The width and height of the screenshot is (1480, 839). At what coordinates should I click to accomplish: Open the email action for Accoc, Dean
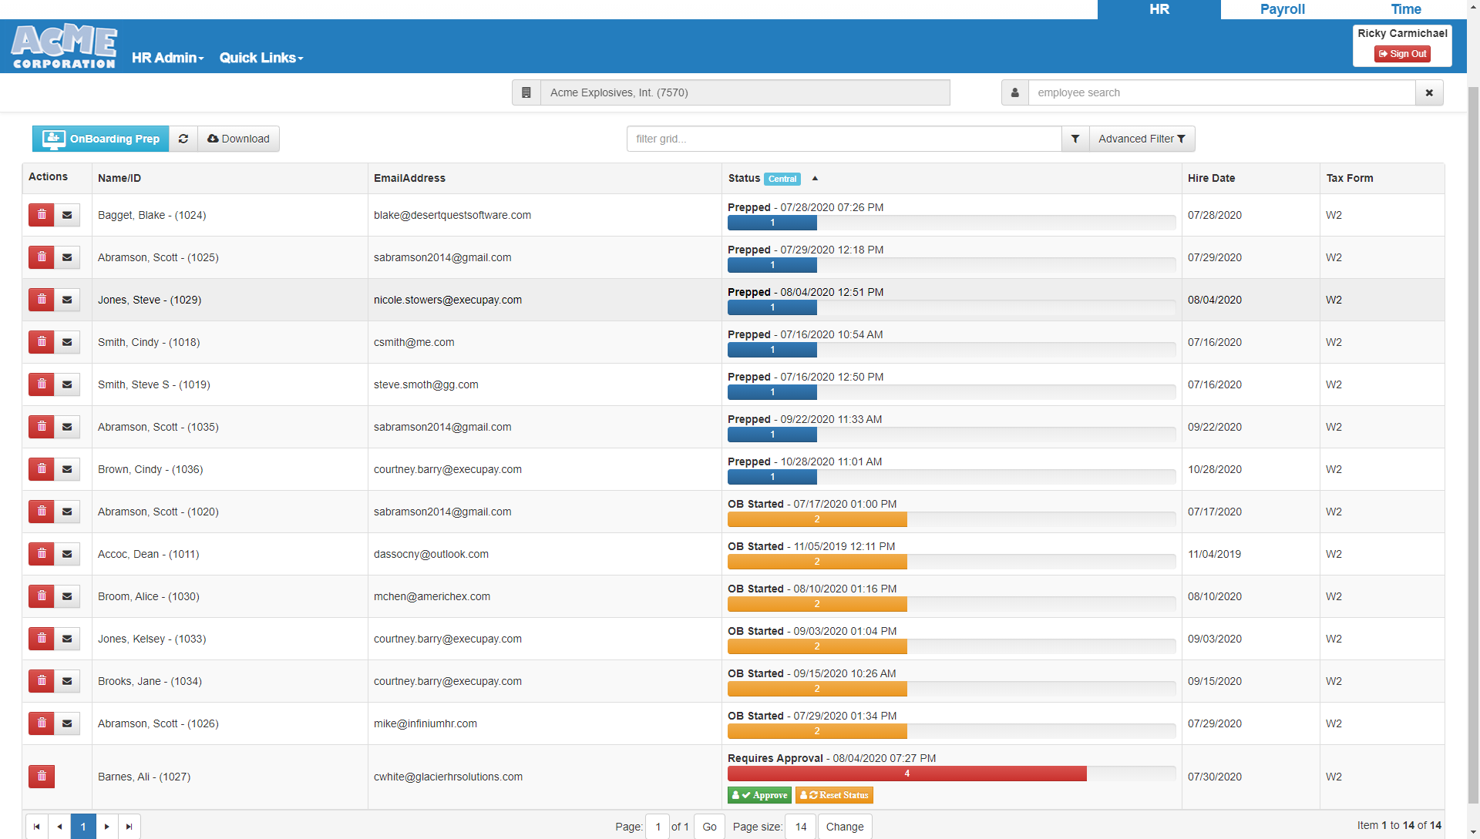click(68, 554)
